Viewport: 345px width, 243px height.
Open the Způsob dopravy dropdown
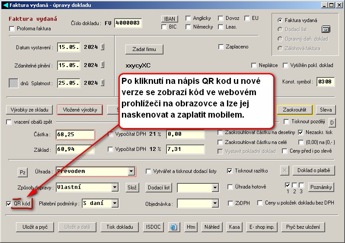pyautogui.click(x=115, y=188)
